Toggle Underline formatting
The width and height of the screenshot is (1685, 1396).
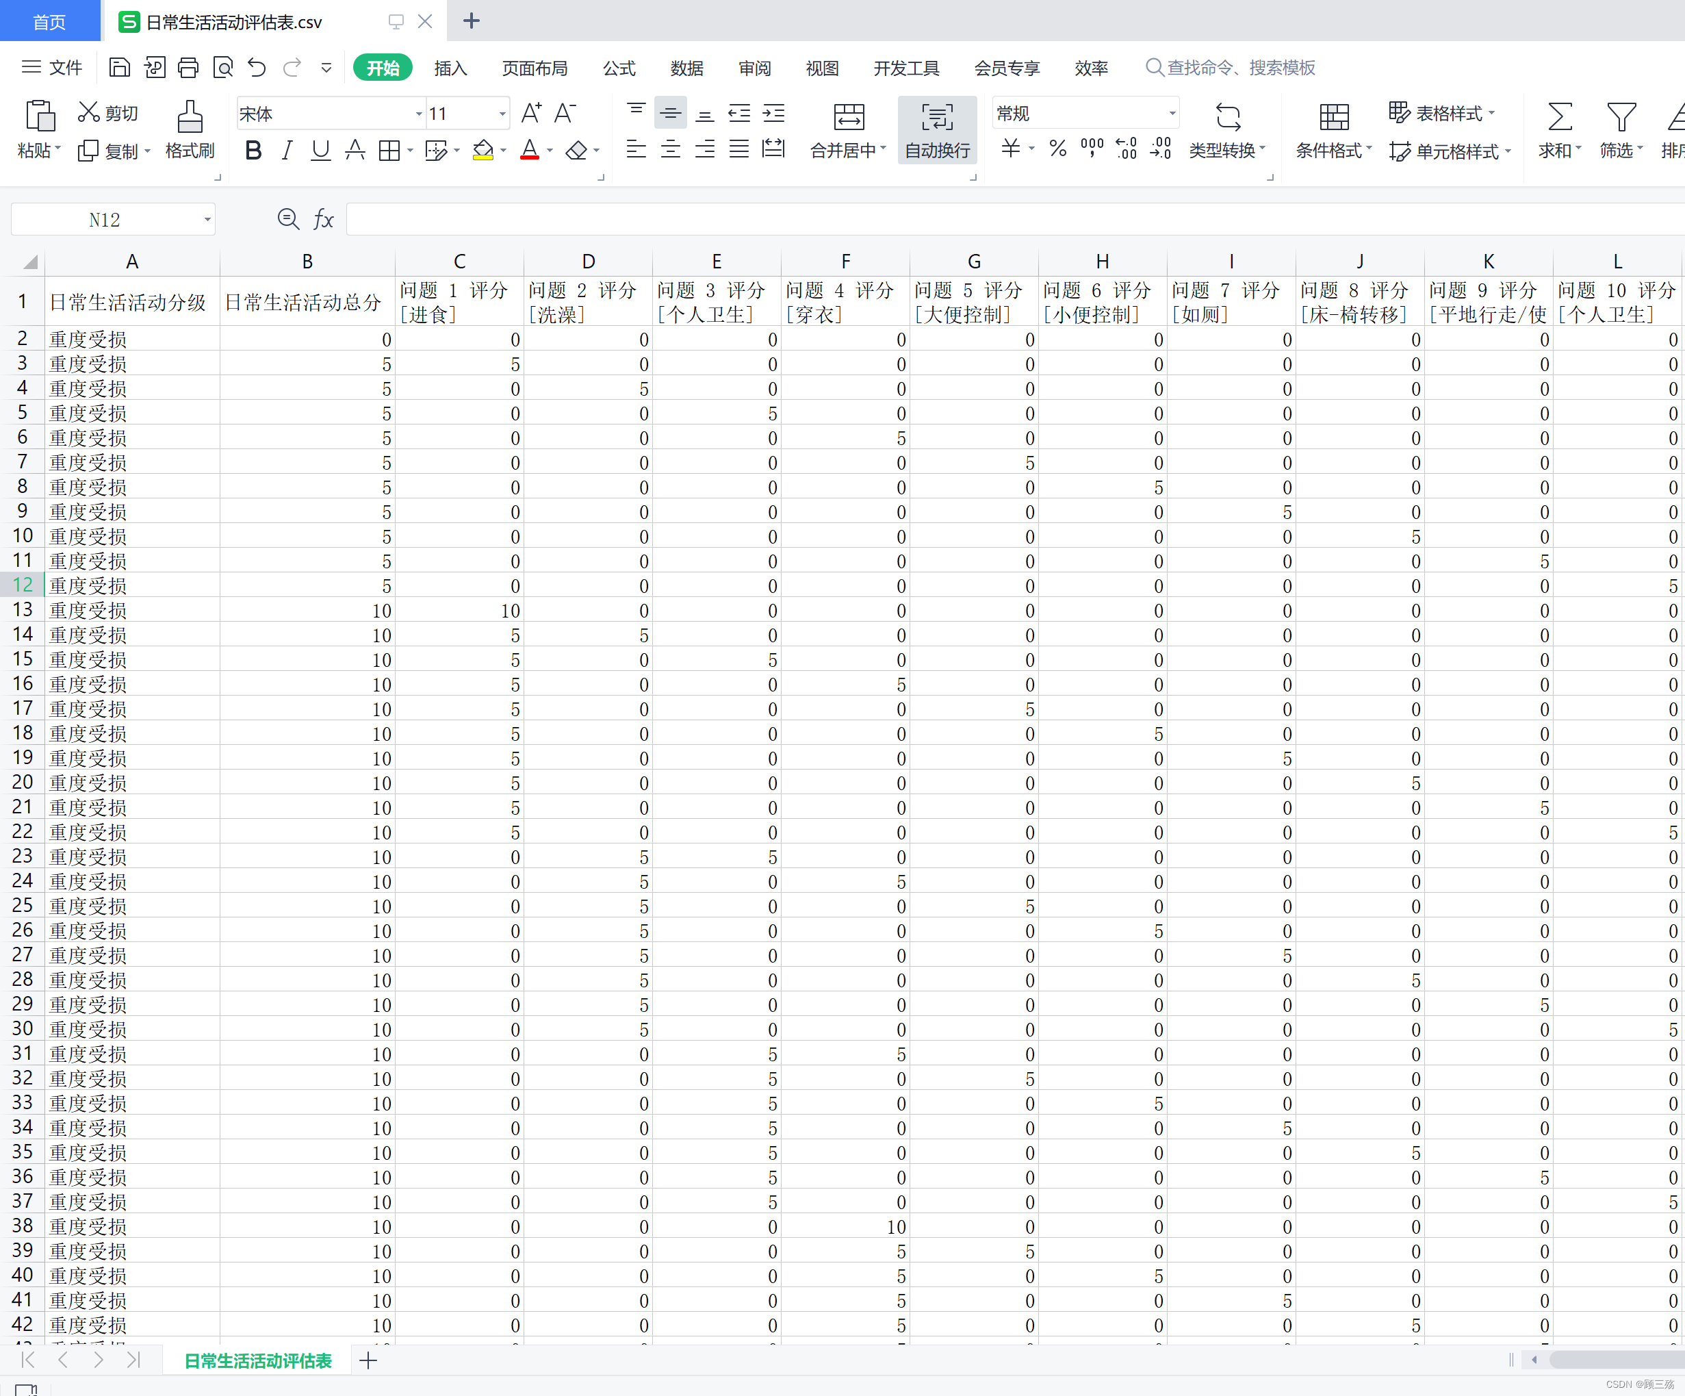point(321,150)
